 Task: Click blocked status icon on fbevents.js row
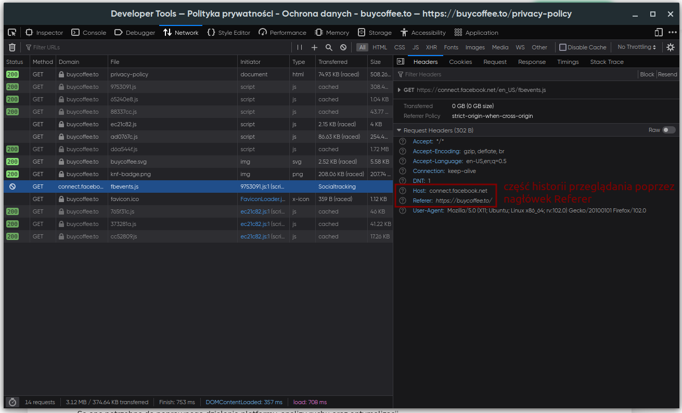(12, 186)
